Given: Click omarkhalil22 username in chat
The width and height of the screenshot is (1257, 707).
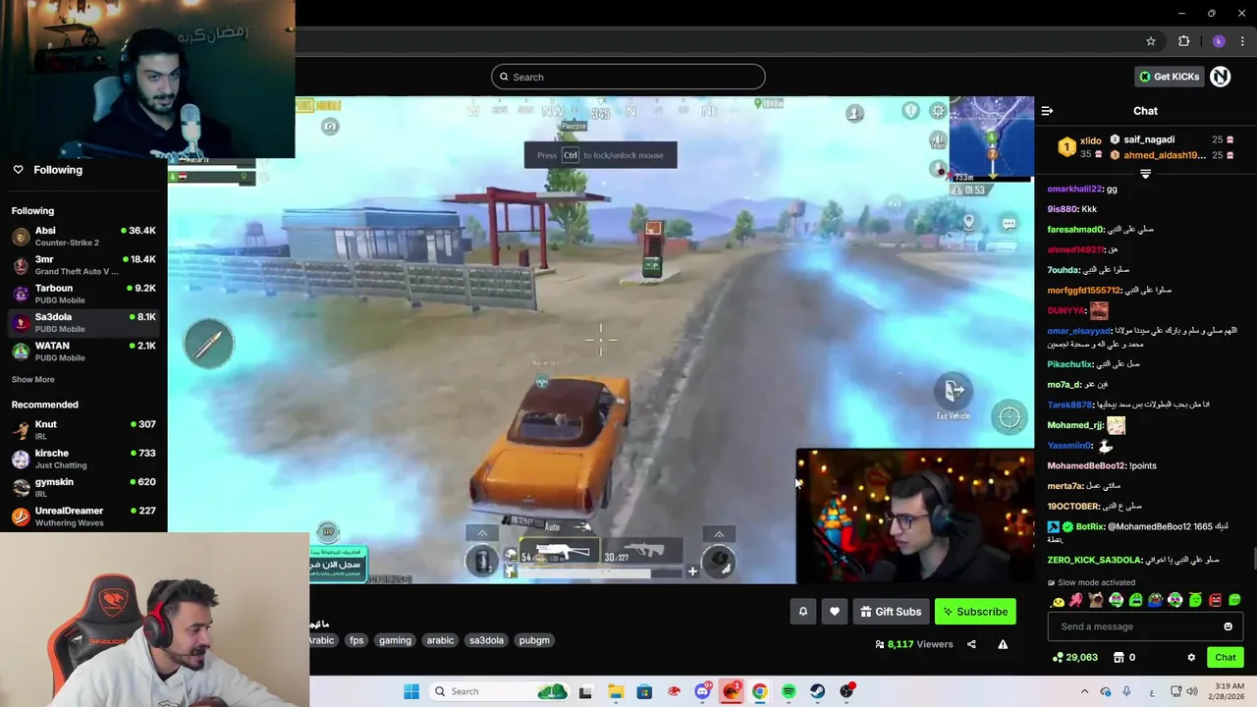Looking at the screenshot, I should (x=1075, y=189).
